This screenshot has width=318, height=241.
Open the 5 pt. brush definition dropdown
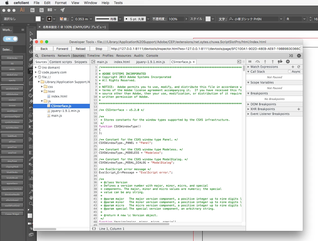[x=148, y=19]
